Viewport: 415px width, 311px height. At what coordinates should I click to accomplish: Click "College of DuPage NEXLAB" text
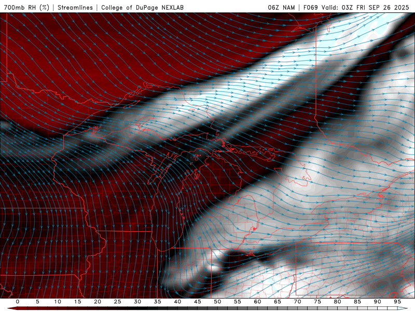(x=142, y=7)
